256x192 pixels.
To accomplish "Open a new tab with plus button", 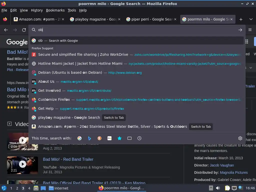I will (241, 19).
